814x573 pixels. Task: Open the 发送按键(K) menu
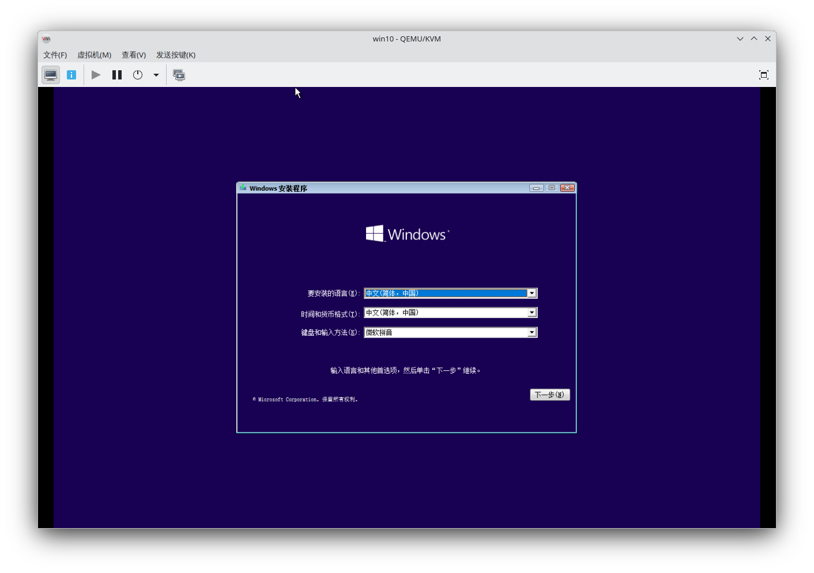pyautogui.click(x=176, y=55)
